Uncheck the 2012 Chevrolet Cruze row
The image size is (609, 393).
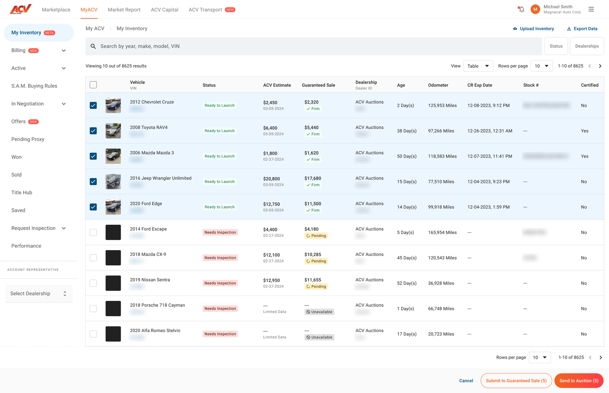coord(93,105)
